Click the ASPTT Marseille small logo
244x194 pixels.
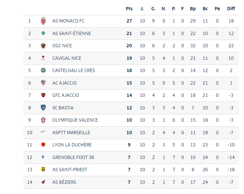coord(43,132)
